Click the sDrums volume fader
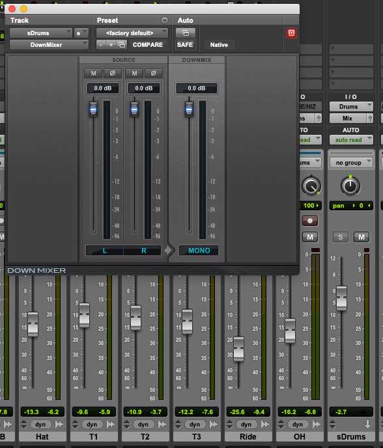Image resolution: width=383 pixels, height=448 pixels. tap(341, 298)
